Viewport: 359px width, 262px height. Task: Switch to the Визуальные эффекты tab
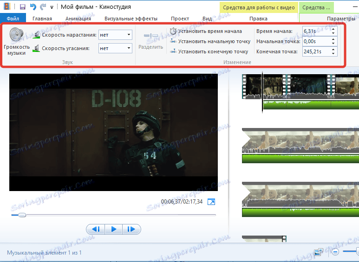click(131, 19)
